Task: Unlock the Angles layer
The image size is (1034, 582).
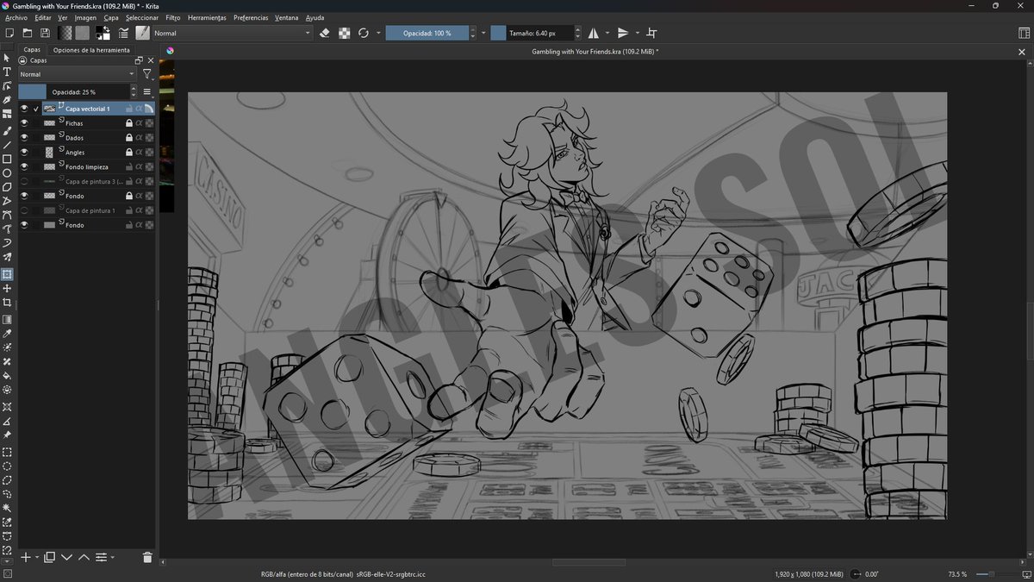Action: tap(129, 153)
